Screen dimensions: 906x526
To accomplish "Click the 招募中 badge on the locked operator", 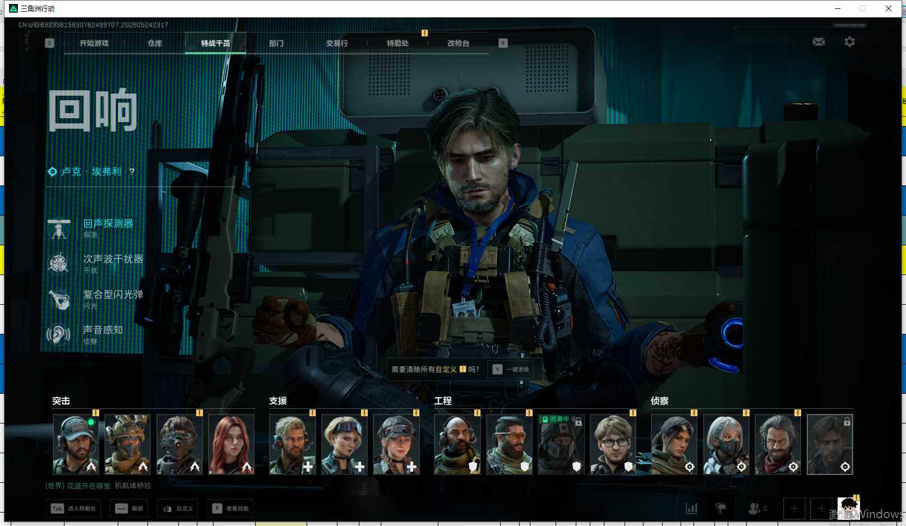I will click(x=555, y=419).
